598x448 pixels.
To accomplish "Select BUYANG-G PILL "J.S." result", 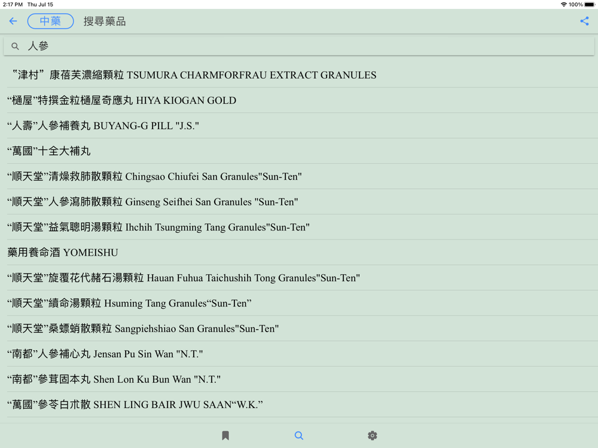I will (x=299, y=125).
